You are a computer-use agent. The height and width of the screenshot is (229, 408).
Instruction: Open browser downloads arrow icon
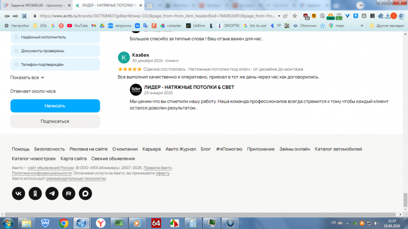click(388, 16)
